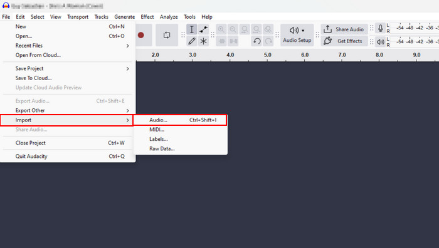The width and height of the screenshot is (439, 248).
Task: Click Fit Project to Width icon
Action: [x=257, y=29]
